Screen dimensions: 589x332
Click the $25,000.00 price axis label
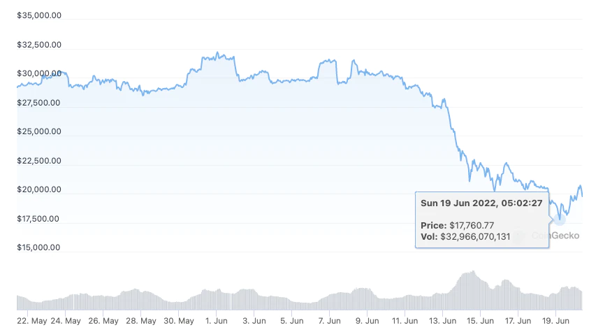coord(39,131)
